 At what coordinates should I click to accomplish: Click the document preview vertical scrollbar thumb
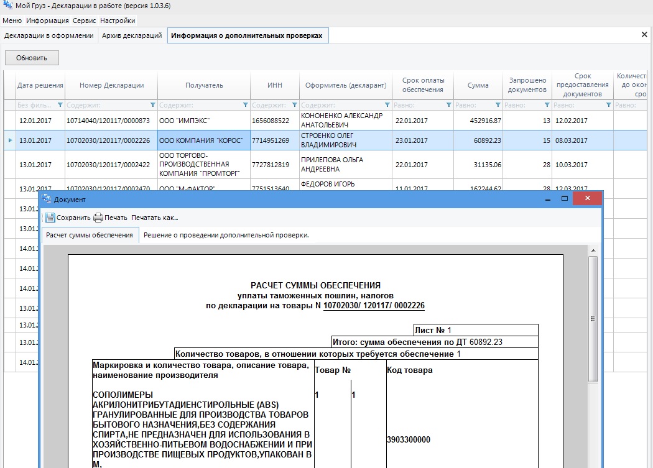click(593, 318)
